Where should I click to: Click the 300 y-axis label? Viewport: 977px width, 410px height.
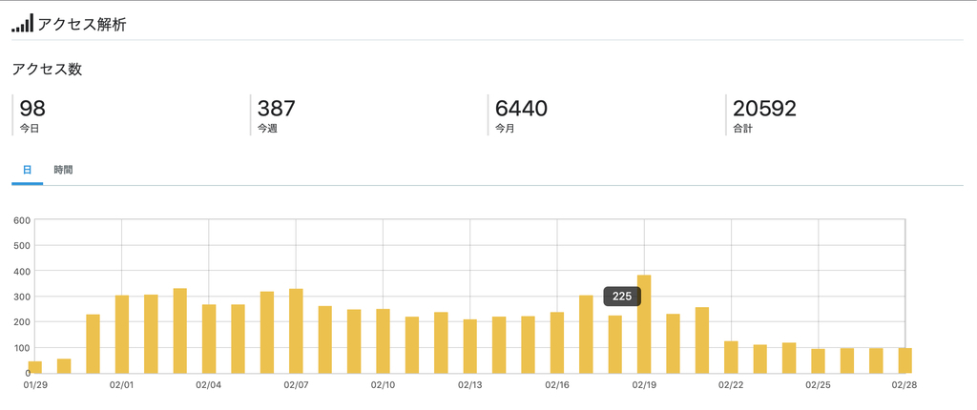(21, 296)
